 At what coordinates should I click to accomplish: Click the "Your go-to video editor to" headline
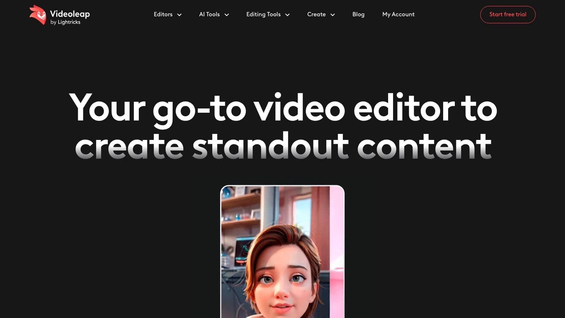point(282,108)
